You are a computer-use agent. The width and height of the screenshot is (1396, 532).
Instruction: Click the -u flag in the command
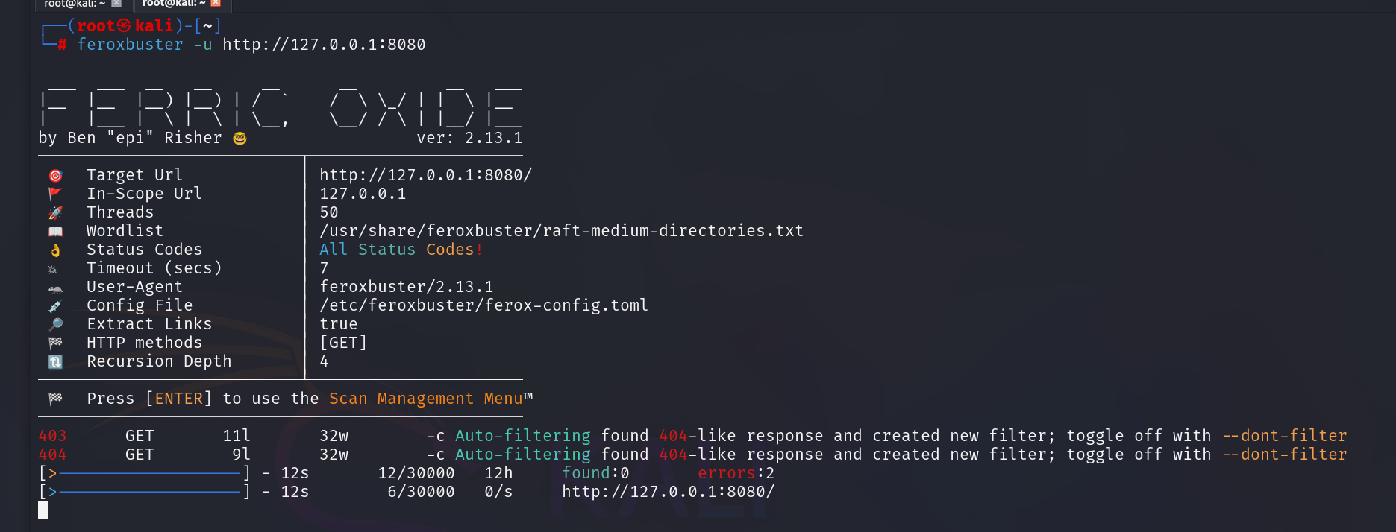click(203, 45)
